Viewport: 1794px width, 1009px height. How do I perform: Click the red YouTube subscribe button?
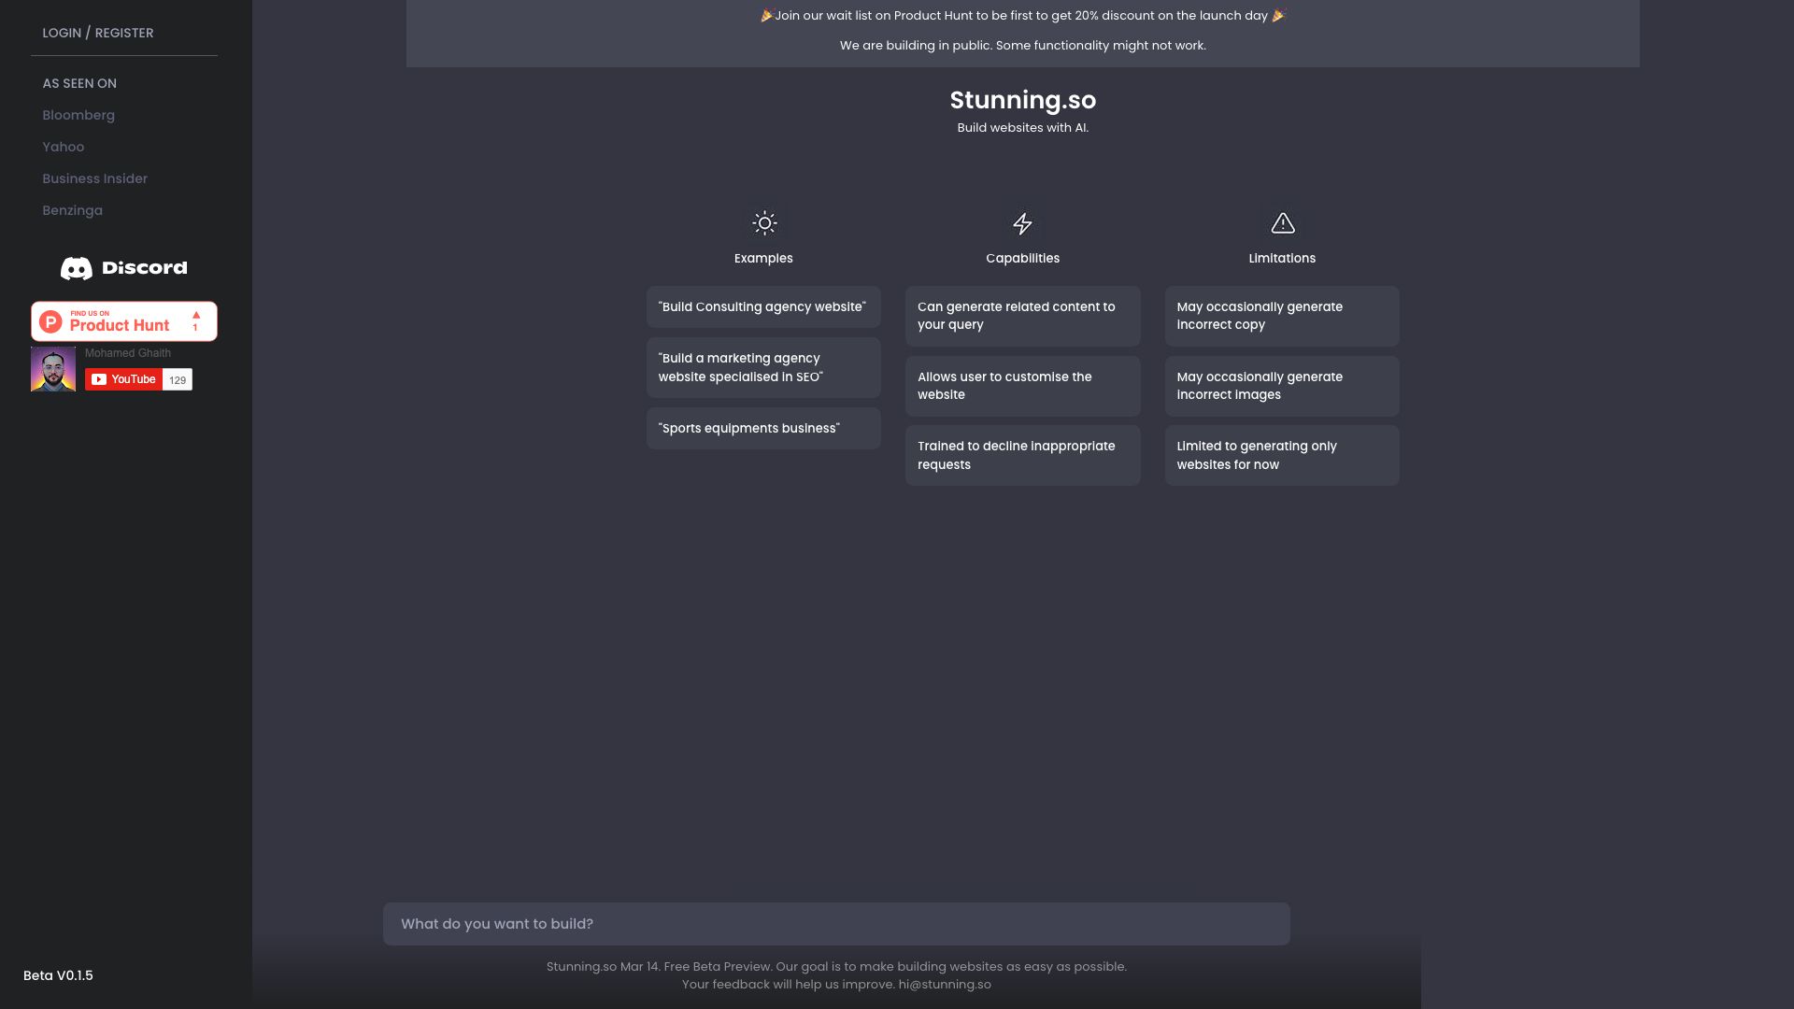point(124,379)
